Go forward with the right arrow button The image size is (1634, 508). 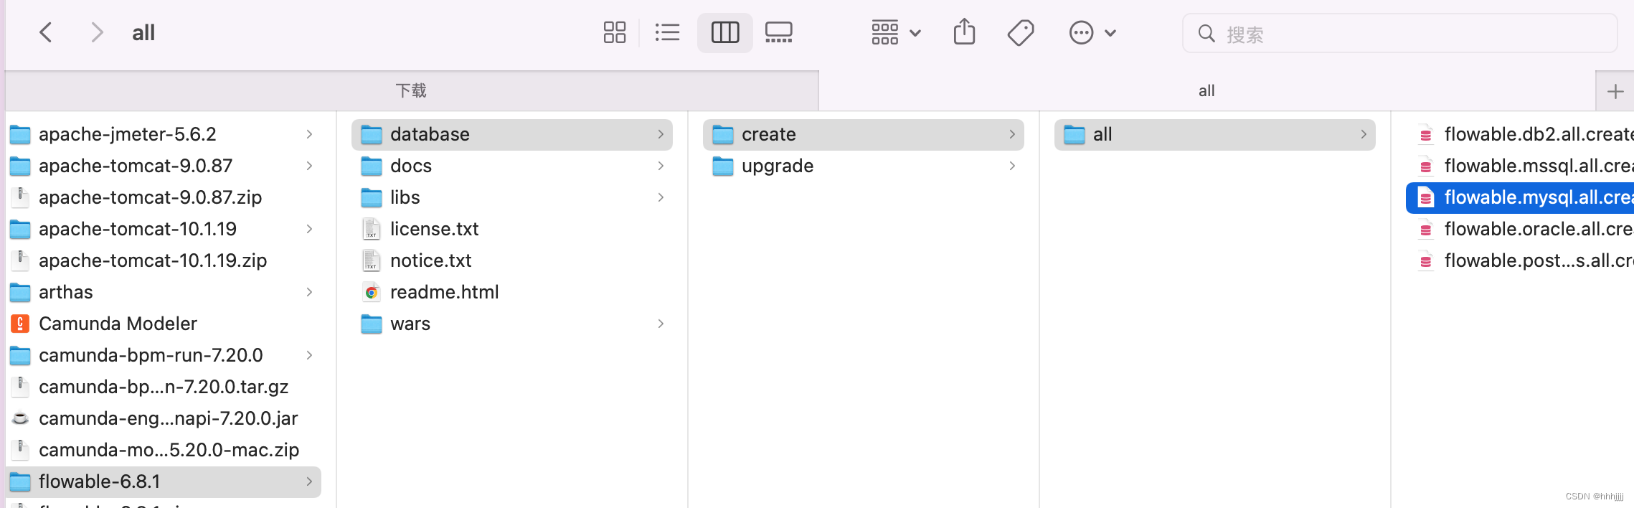[x=97, y=32]
